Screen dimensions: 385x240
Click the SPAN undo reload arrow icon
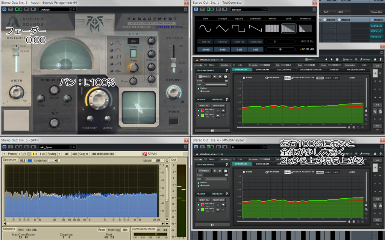(24, 154)
